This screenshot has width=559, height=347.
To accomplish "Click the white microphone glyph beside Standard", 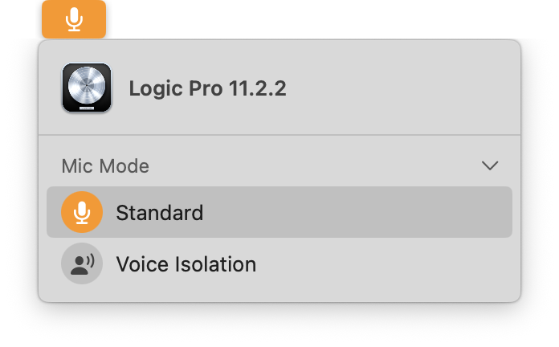I will click(x=82, y=213).
